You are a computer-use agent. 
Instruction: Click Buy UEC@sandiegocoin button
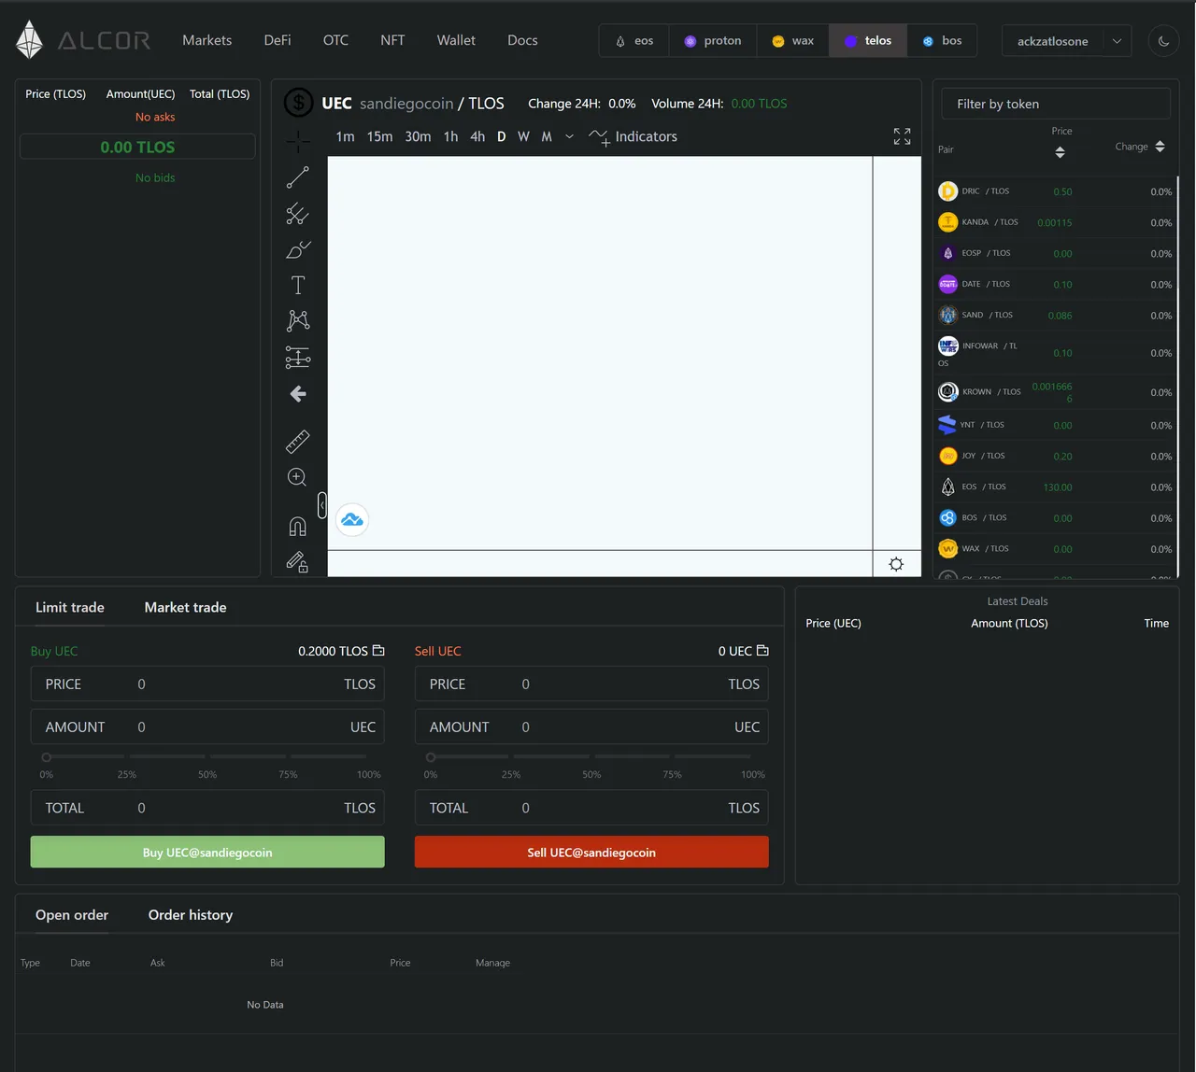click(207, 852)
